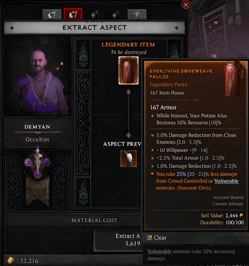
Task: Click the orange star beside the legendary power
Action: (152, 174)
